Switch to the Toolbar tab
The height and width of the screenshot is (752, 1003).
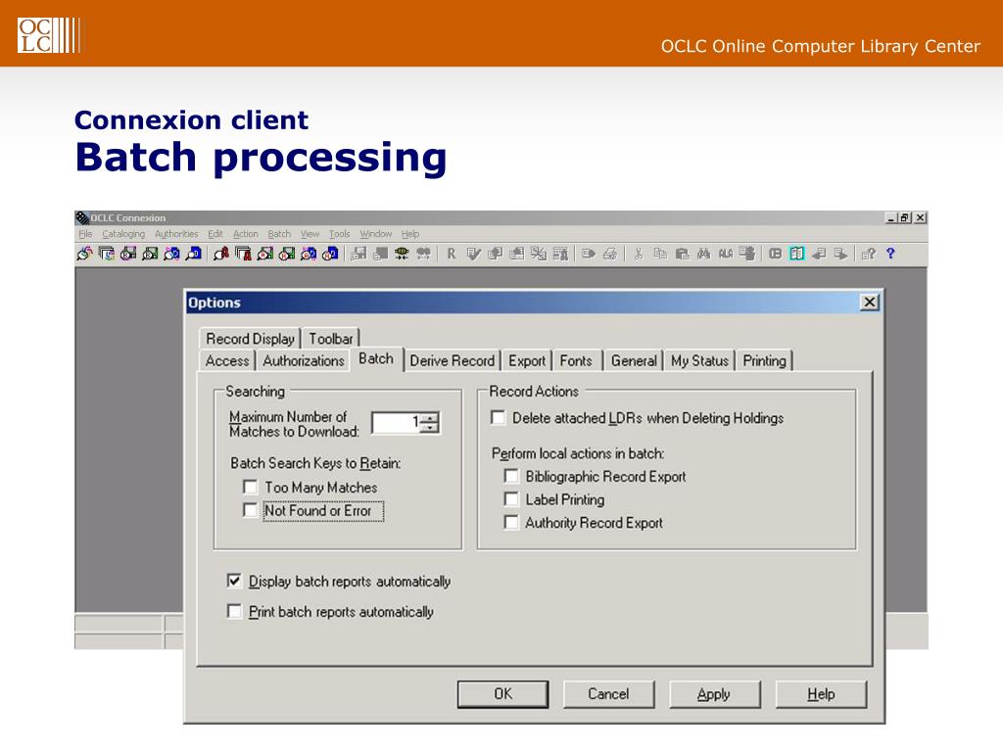(x=331, y=338)
